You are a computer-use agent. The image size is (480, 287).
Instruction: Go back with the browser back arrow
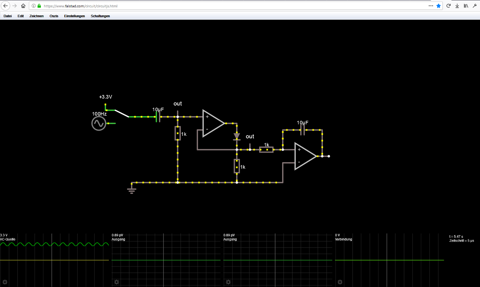click(x=5, y=6)
